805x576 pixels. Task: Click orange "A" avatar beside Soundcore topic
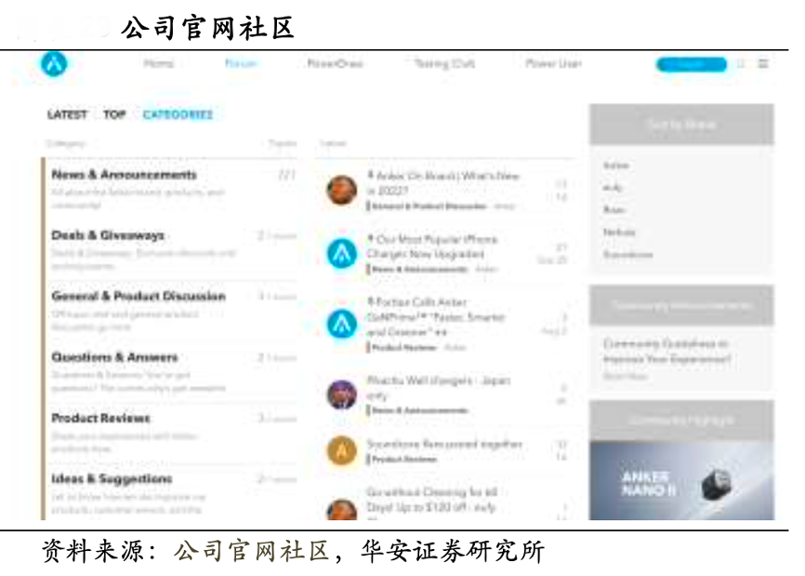pos(341,451)
